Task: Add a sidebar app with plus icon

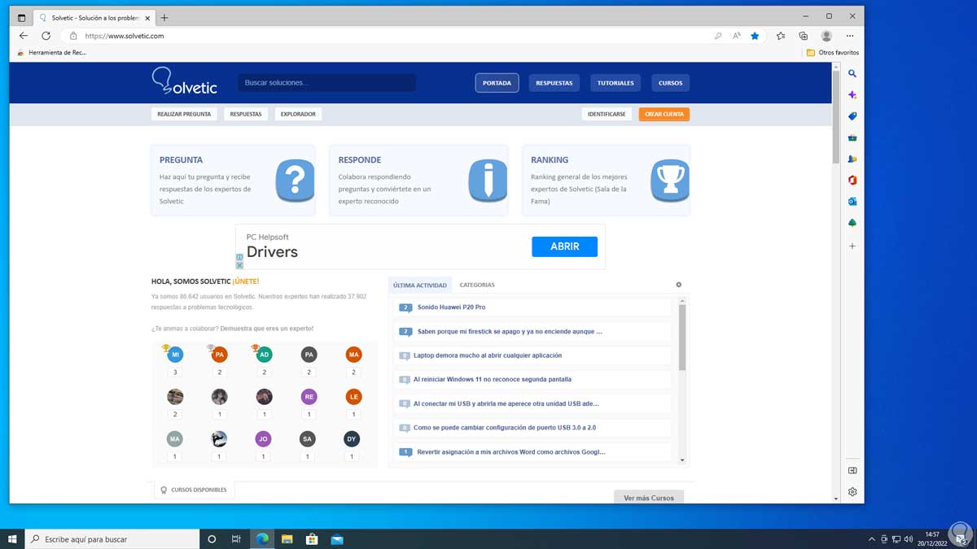Action: coord(852,246)
